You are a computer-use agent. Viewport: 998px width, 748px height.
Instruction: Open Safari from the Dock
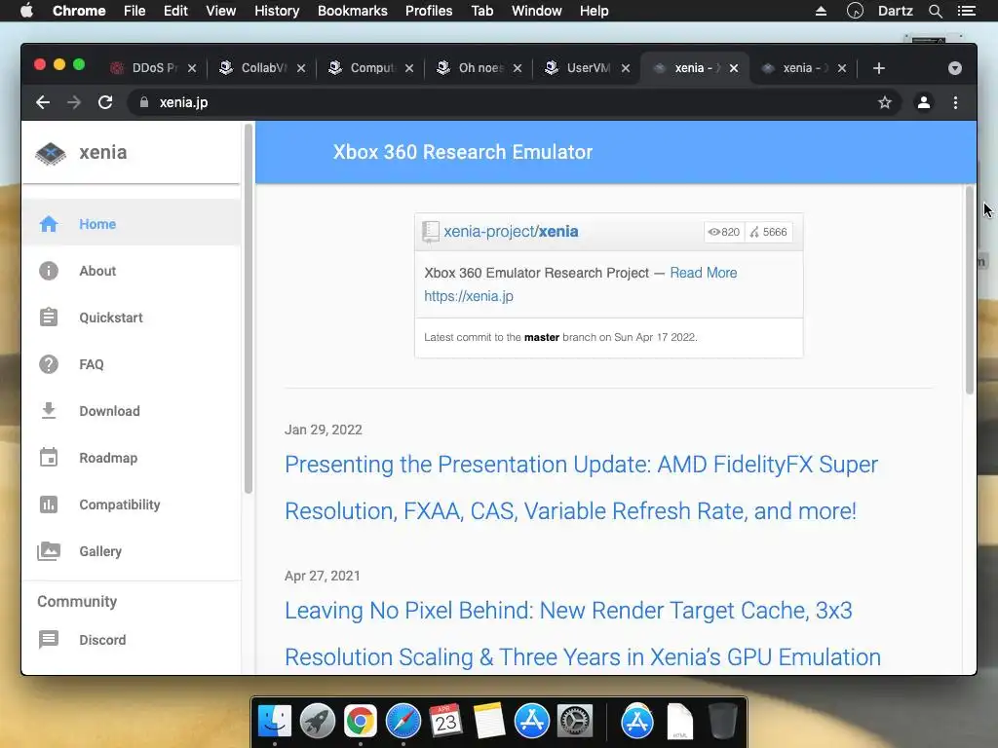(x=403, y=722)
